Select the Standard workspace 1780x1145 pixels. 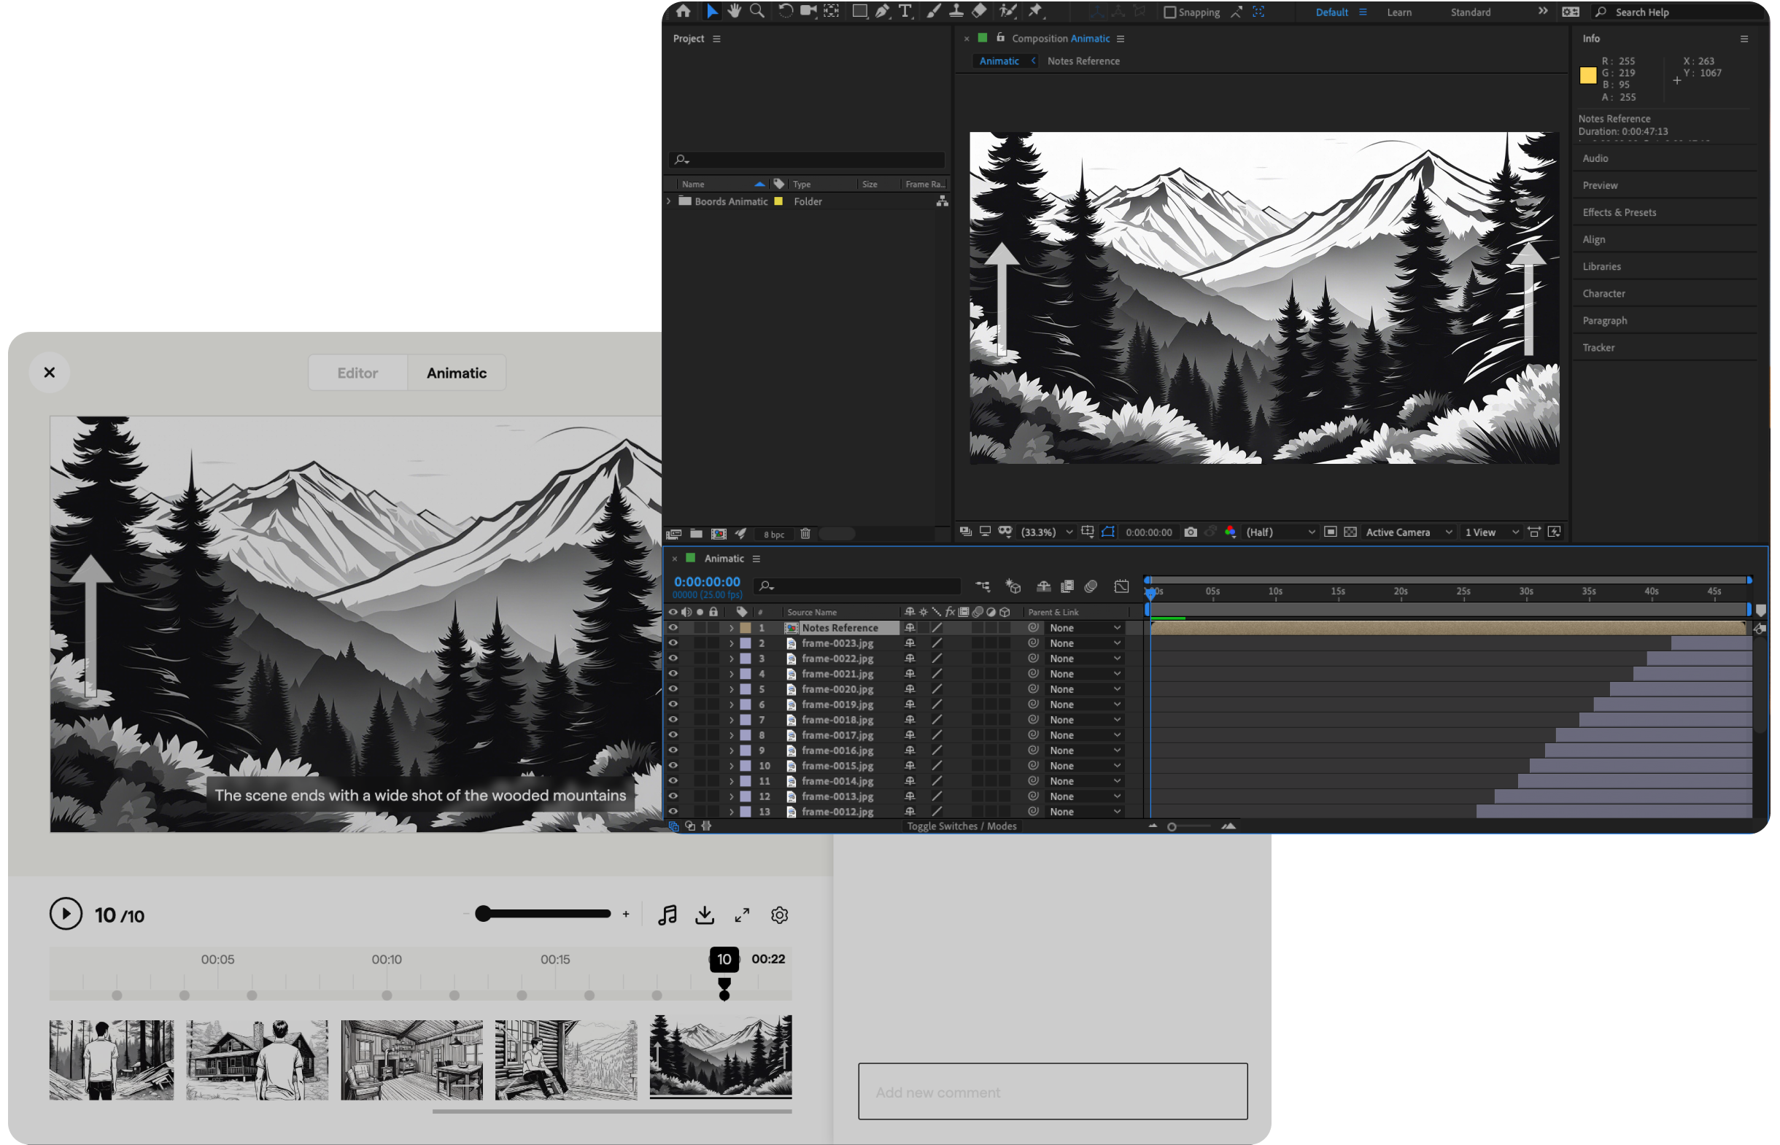[1471, 12]
